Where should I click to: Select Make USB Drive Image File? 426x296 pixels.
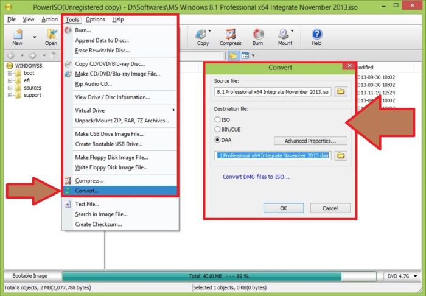click(120, 134)
